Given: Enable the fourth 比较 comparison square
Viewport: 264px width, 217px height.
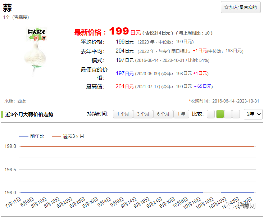Looking at the screenshot, I should coord(236,114).
